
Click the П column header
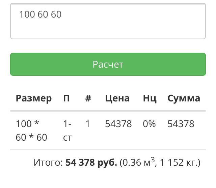[x=66, y=98]
